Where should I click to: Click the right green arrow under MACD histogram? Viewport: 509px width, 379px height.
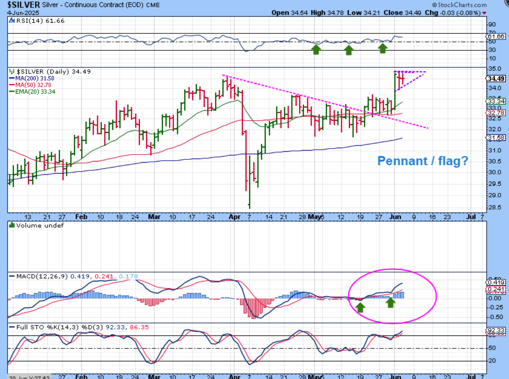[390, 302]
